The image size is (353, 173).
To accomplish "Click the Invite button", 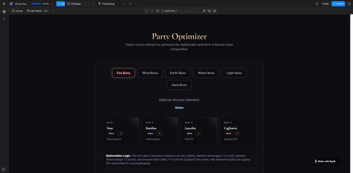I will pyautogui.click(x=325, y=4).
